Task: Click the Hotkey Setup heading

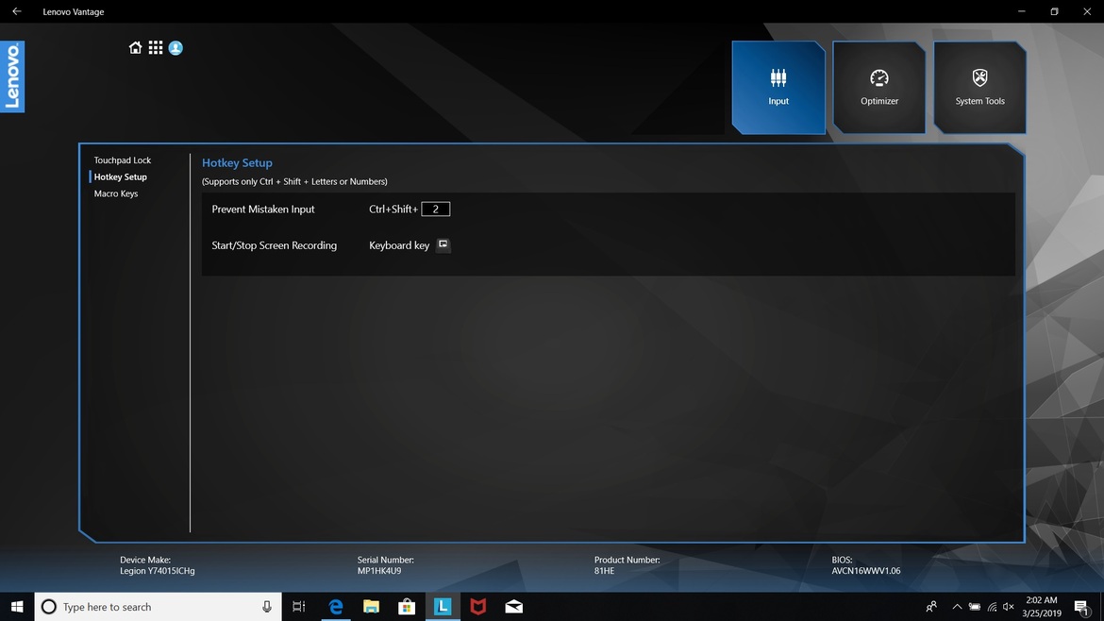Action: click(237, 162)
